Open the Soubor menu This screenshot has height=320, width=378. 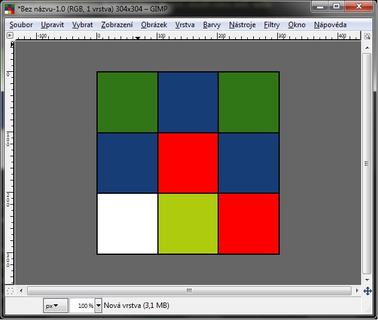[x=21, y=25]
